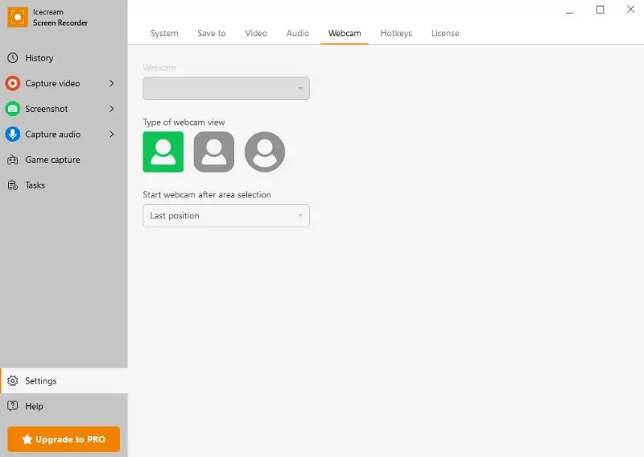Screen dimensions: 644x457
Task: Open the Capture video label in the sidebar
Action: click(52, 84)
